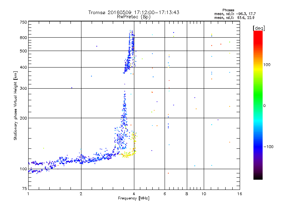Click the '[deg]' colorbar unit label
This screenshot has height=211, width=282.
pos(259,28)
